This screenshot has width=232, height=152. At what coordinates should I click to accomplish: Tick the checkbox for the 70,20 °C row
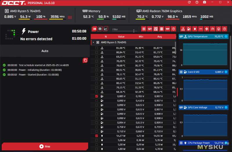(x=97, y=61)
